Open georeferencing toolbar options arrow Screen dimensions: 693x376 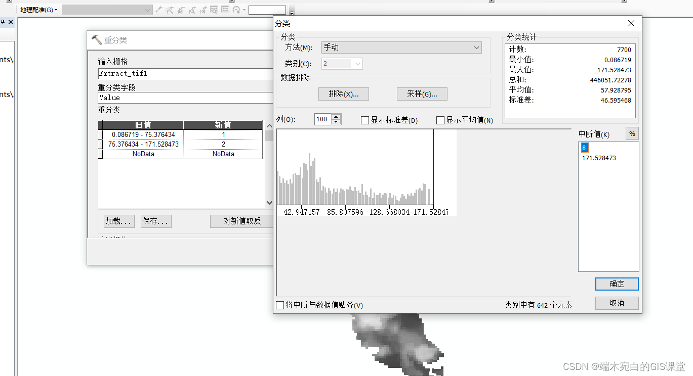tap(292, 12)
